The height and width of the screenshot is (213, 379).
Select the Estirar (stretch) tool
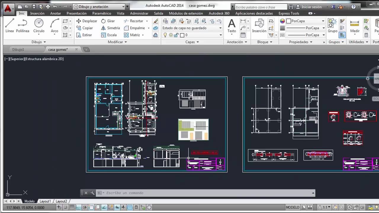pyautogui.click(x=84, y=35)
